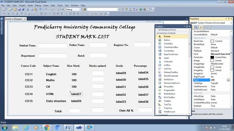Click the Student Name text box
234x131 pixels.
pos(53,45)
